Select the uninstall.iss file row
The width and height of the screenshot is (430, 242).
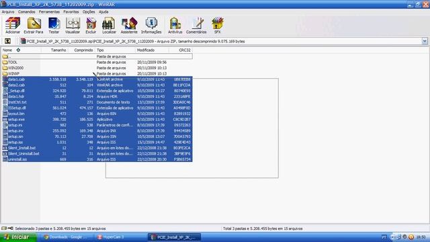coord(97,159)
